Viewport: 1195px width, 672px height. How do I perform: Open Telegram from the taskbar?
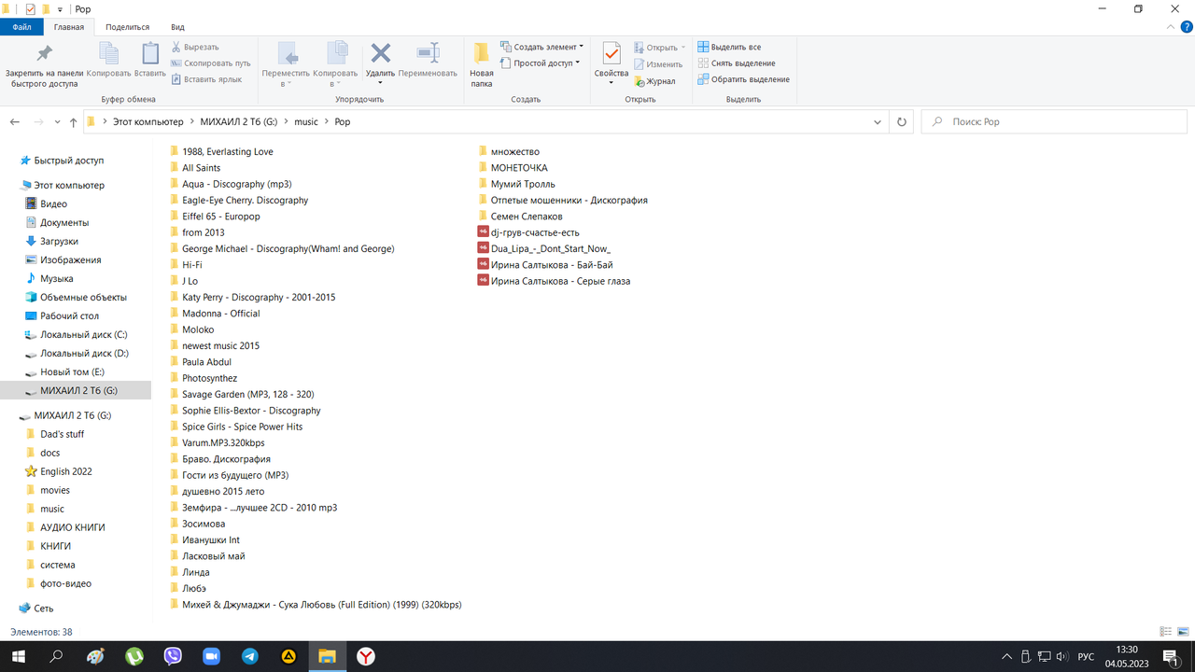[x=250, y=656]
